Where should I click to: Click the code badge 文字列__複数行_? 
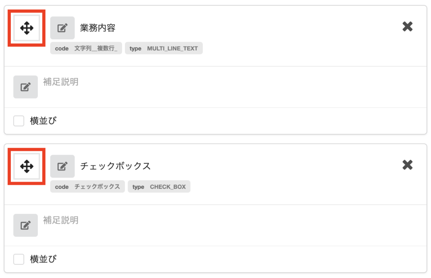pos(86,48)
